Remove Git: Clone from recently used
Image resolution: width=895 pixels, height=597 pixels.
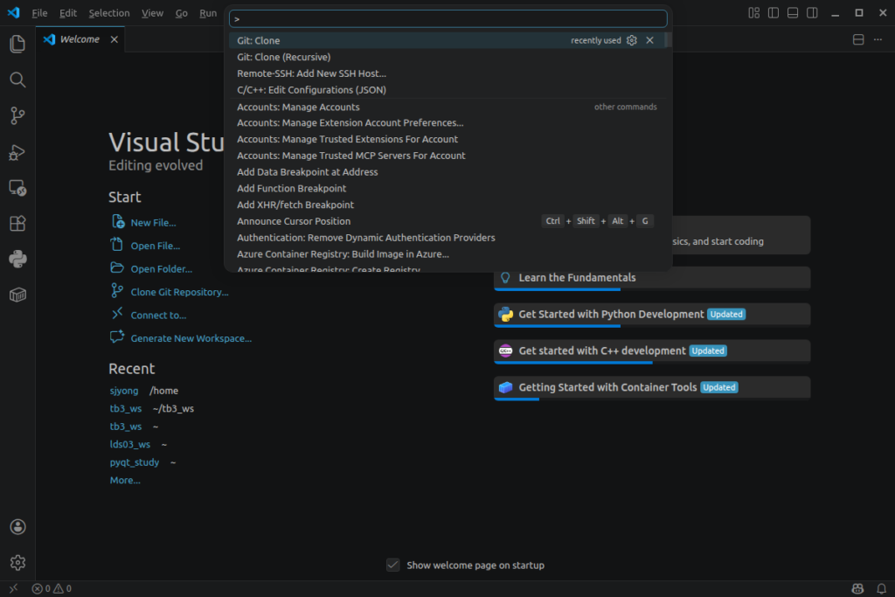(649, 40)
